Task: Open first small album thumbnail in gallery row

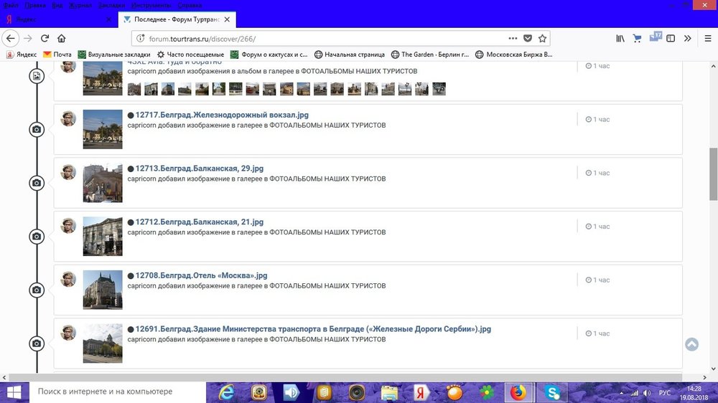Action: 134,89
